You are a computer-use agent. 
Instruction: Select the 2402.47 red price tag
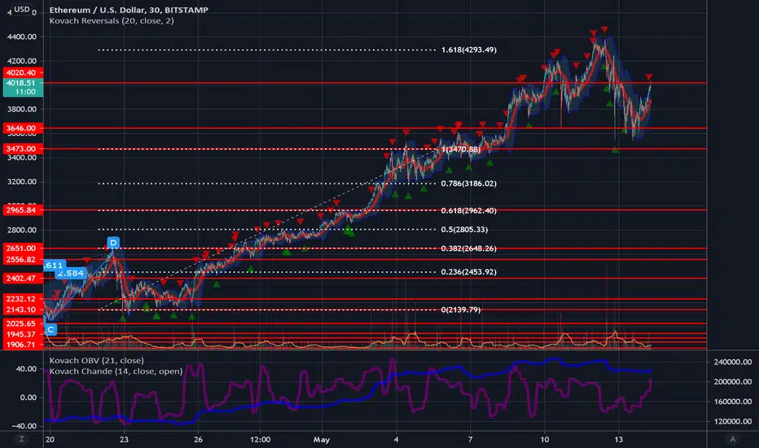click(x=23, y=279)
